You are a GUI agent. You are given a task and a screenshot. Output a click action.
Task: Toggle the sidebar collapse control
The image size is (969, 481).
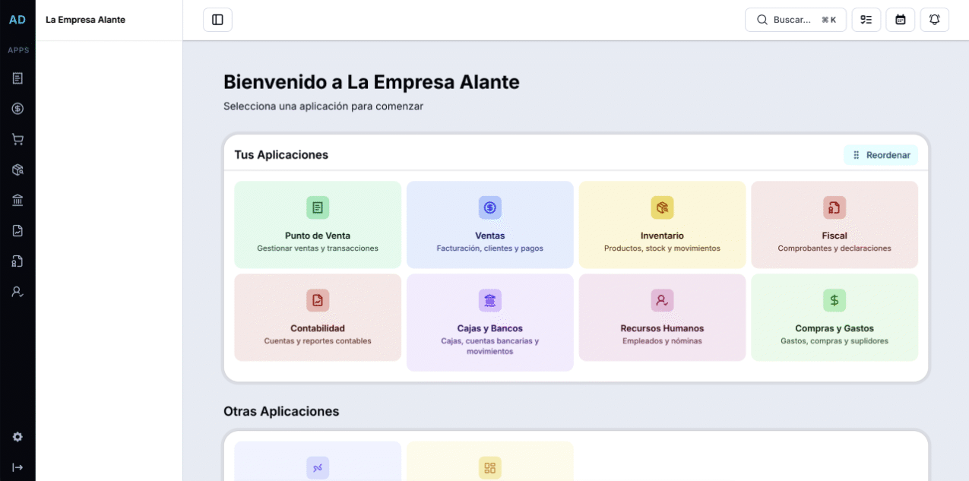click(x=217, y=19)
